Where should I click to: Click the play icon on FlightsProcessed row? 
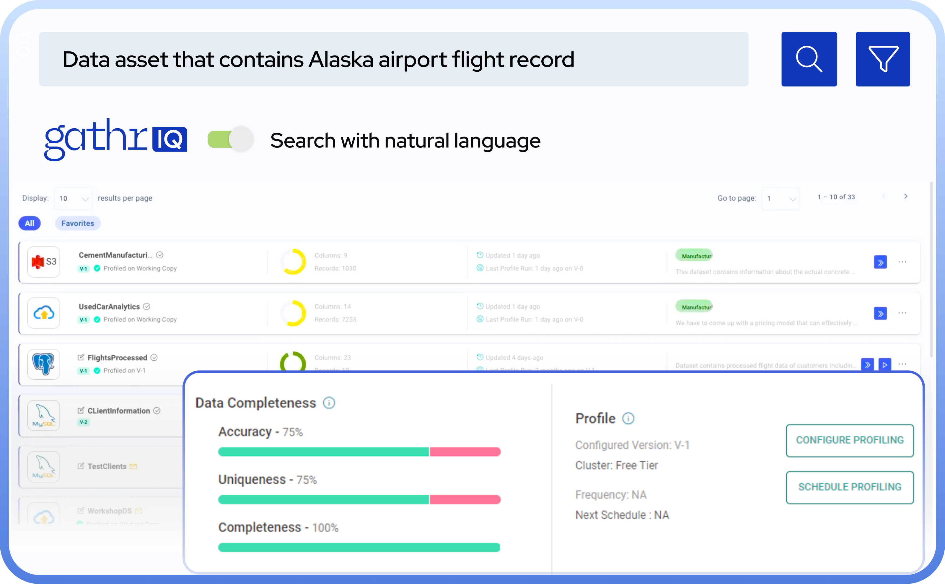coord(885,365)
